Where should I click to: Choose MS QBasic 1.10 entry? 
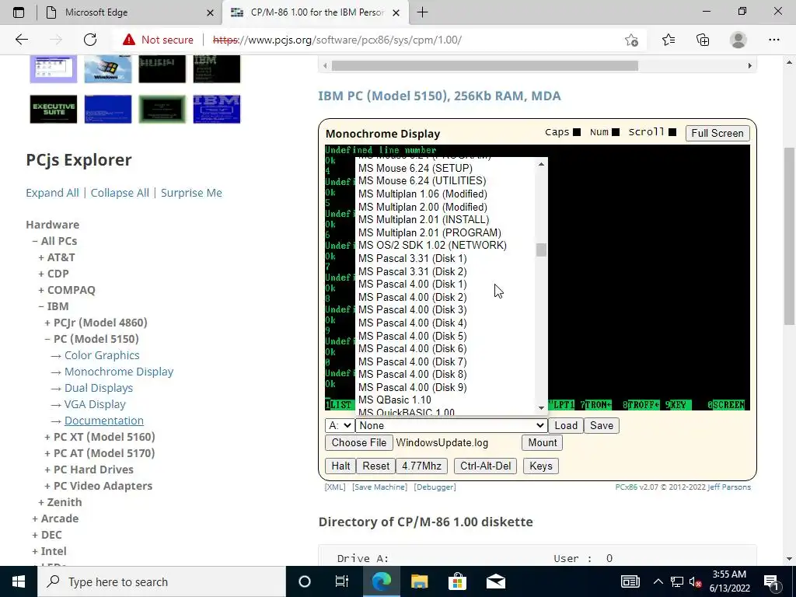(394, 400)
